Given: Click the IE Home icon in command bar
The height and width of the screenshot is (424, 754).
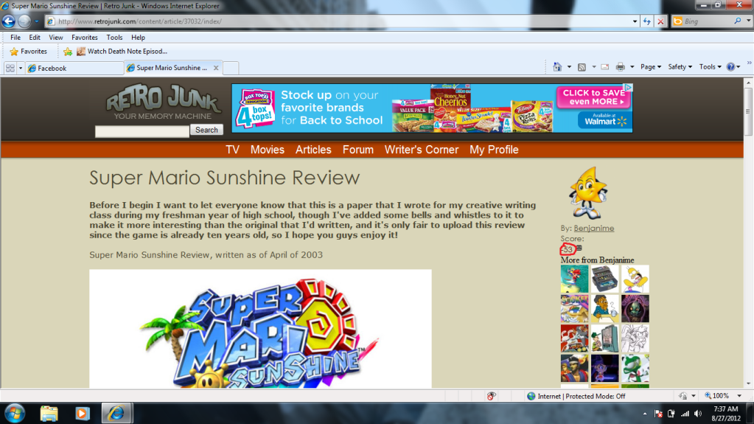Looking at the screenshot, I should tap(558, 67).
